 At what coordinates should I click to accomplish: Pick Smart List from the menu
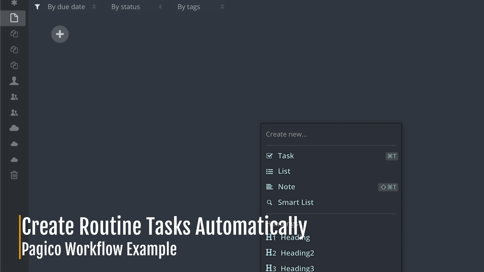[x=332, y=203]
